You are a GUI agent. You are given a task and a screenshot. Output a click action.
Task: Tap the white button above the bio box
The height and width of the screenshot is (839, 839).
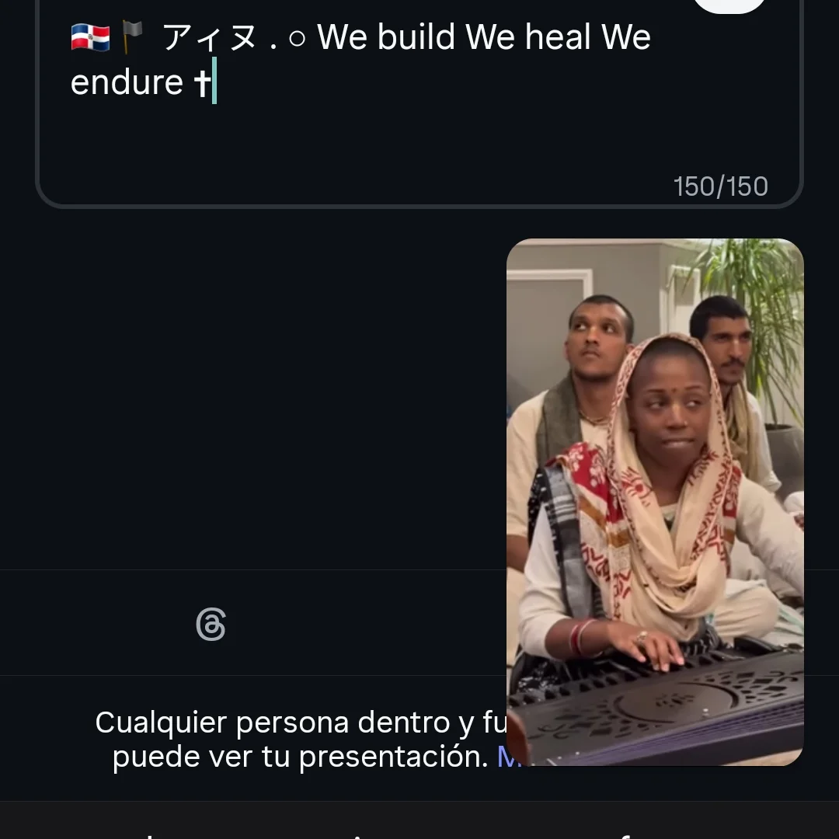click(x=729, y=5)
